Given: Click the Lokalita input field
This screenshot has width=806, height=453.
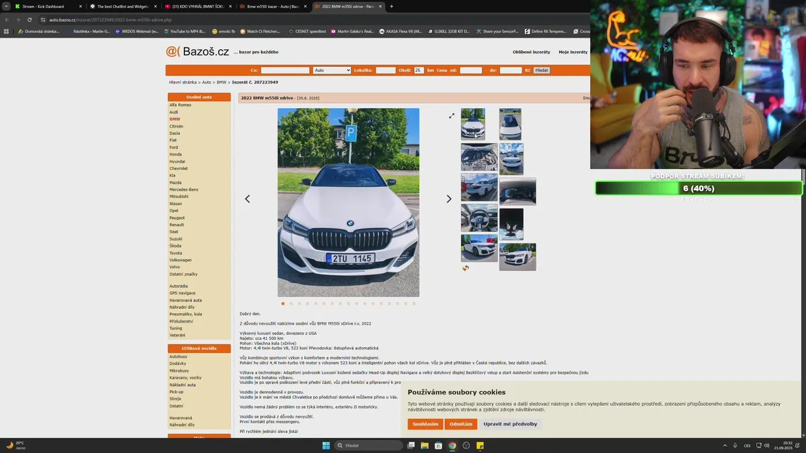Looking at the screenshot, I should click(385, 70).
